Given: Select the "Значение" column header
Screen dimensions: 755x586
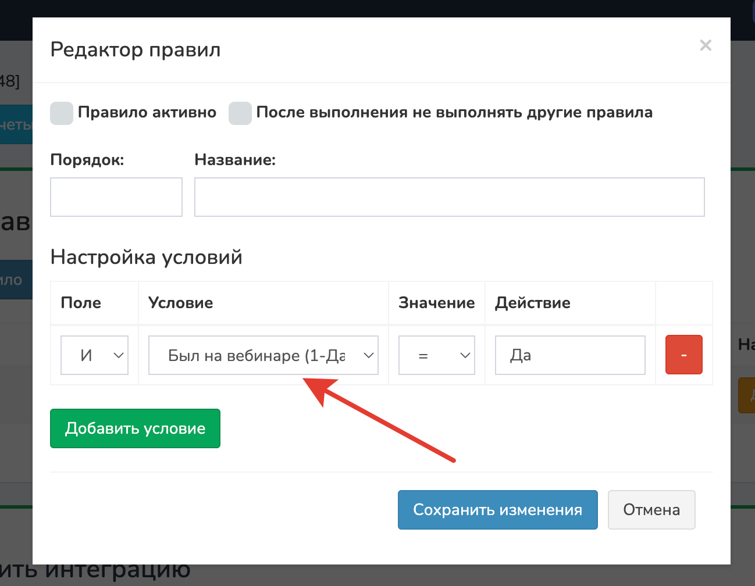Looking at the screenshot, I should (x=436, y=303).
